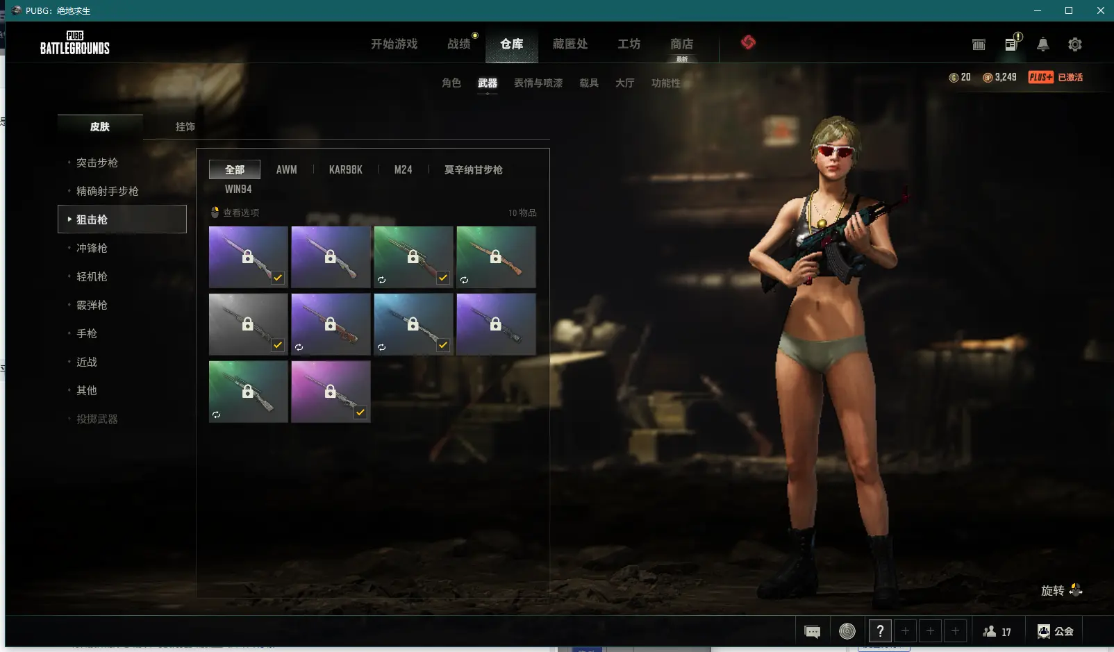Open the 商店 store tab
The height and width of the screenshot is (652, 1114).
click(682, 44)
